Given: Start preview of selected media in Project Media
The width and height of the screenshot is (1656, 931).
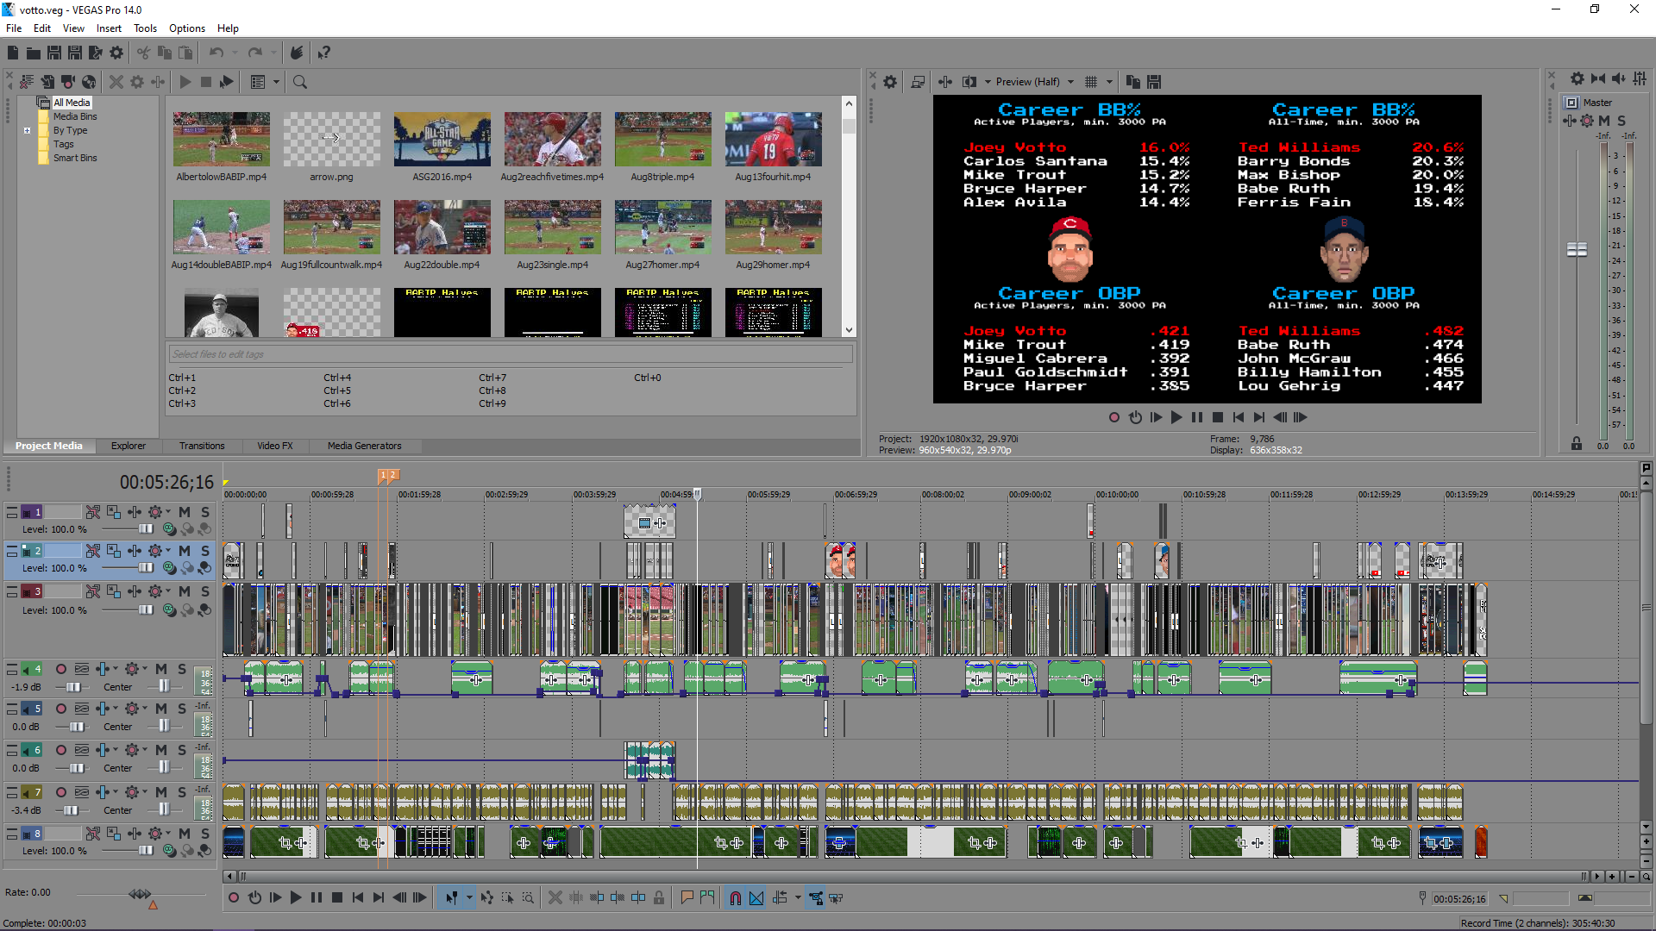Looking at the screenshot, I should [x=185, y=82].
